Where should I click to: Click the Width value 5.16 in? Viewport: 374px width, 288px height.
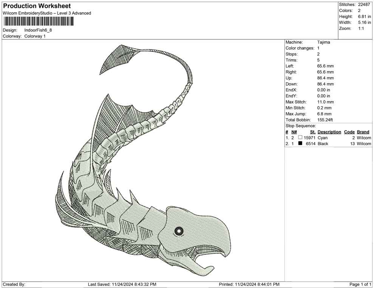[365, 22]
